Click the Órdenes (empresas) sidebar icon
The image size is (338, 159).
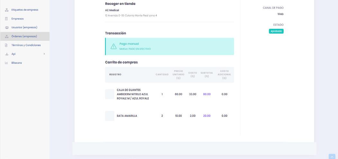click(7, 36)
